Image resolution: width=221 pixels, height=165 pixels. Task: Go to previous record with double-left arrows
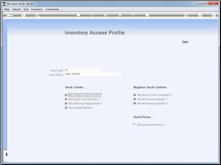[x=106, y=15]
